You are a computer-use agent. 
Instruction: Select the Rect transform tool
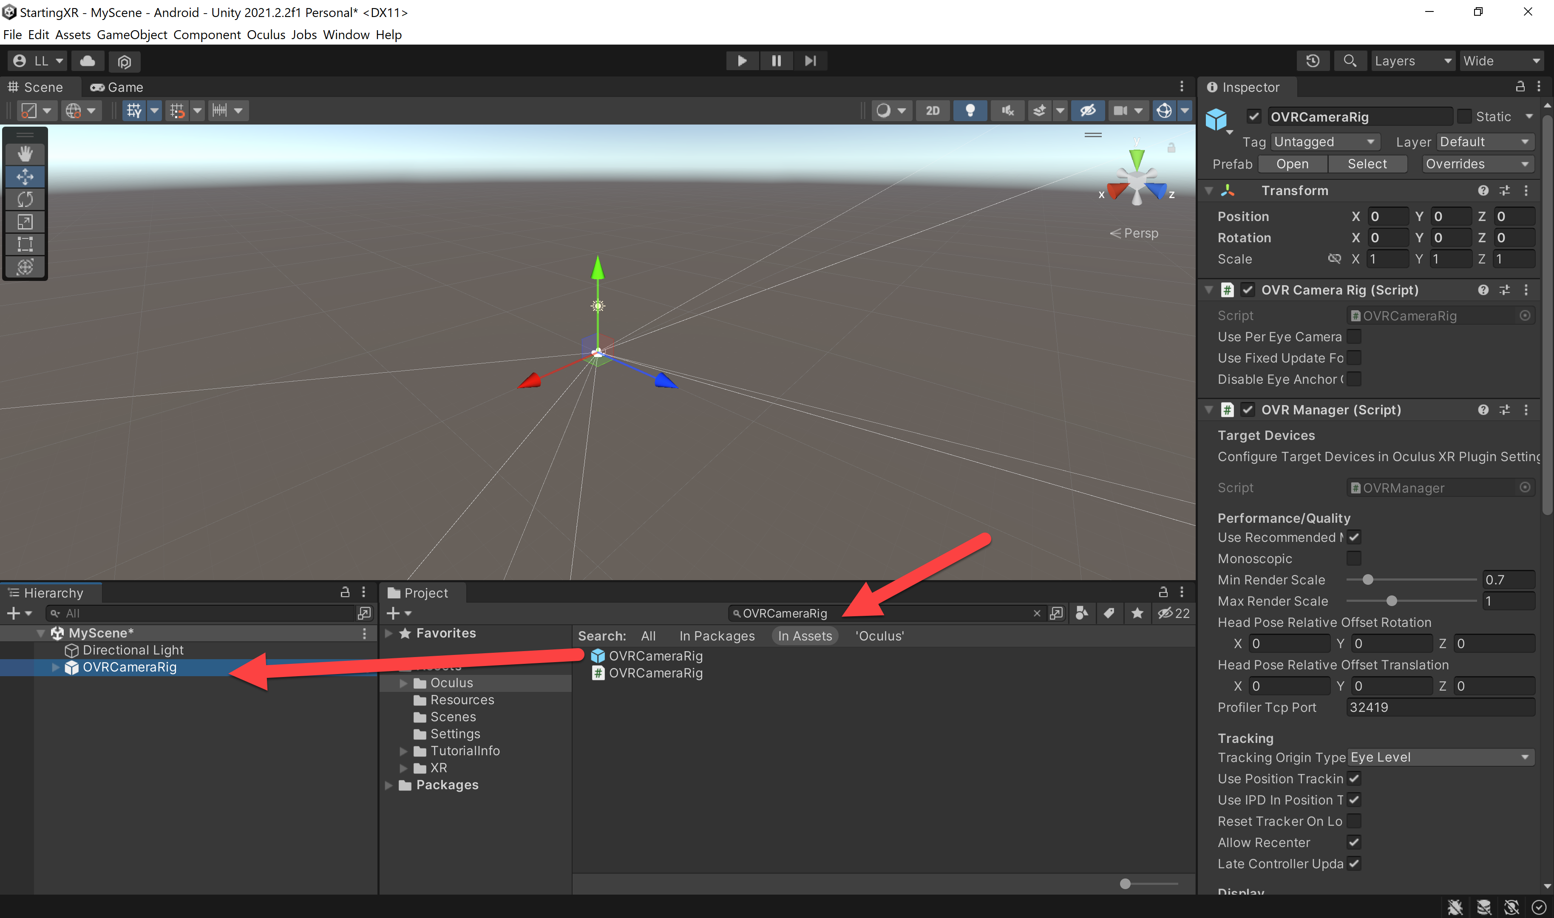[x=25, y=244]
